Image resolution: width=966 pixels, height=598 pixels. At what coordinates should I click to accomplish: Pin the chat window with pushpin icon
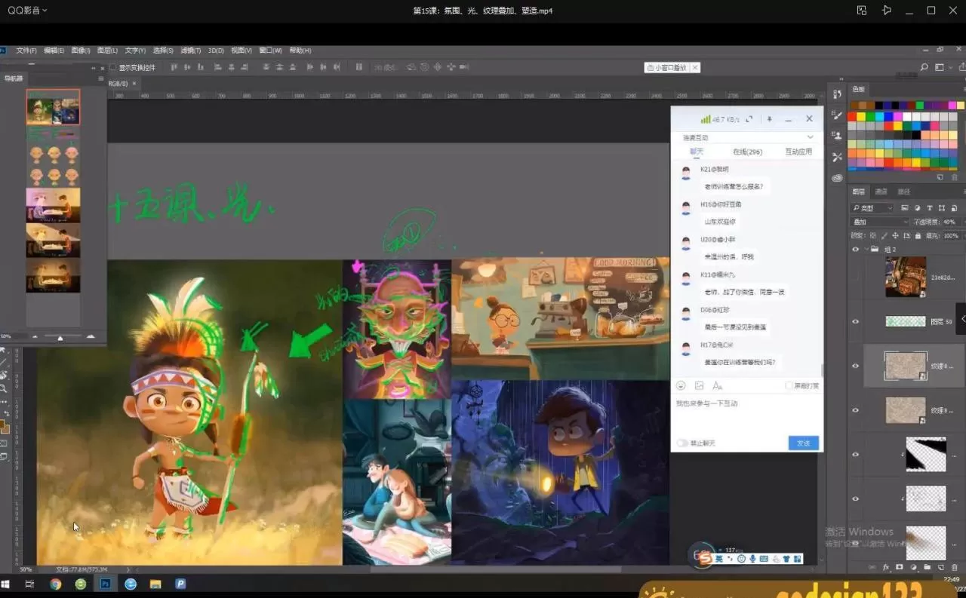[769, 119]
